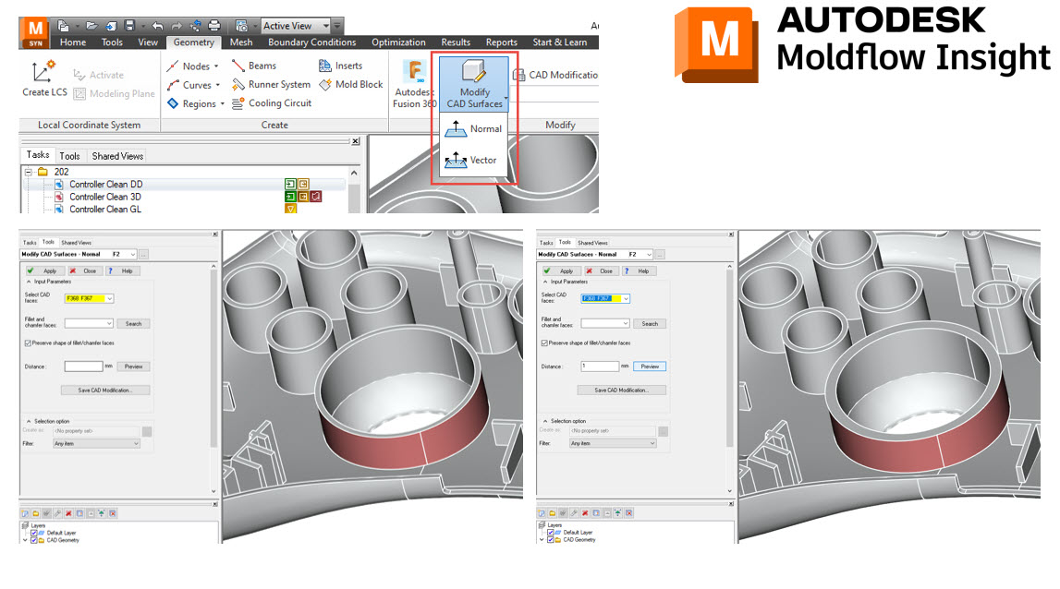Collapse the 202 project tree node
This screenshot has width=1060, height=589.
(x=29, y=172)
